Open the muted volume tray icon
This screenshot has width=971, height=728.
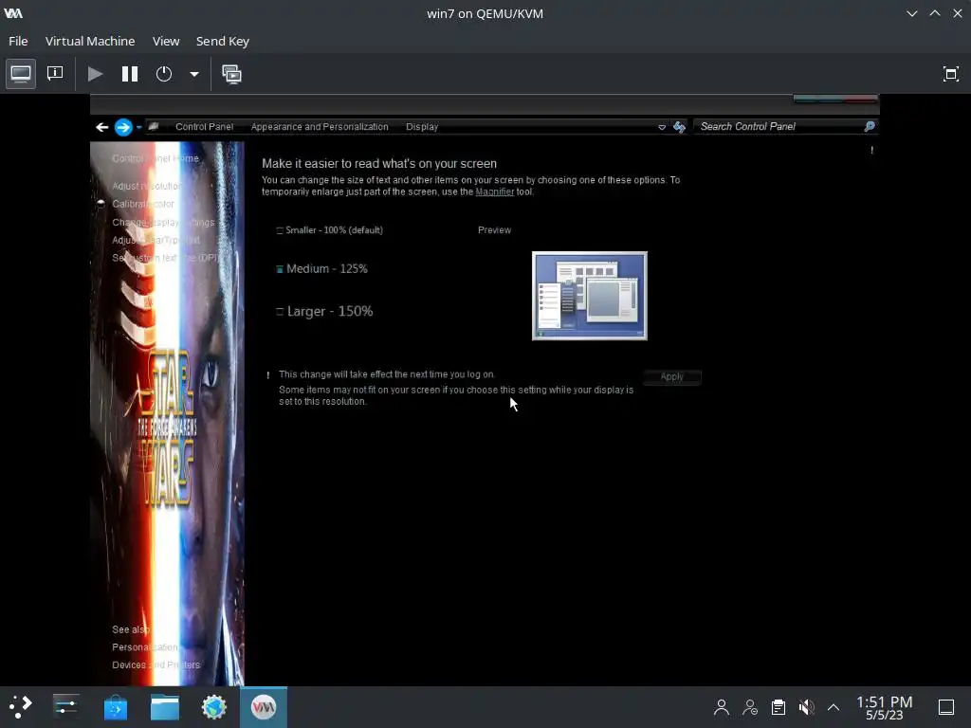(x=806, y=707)
